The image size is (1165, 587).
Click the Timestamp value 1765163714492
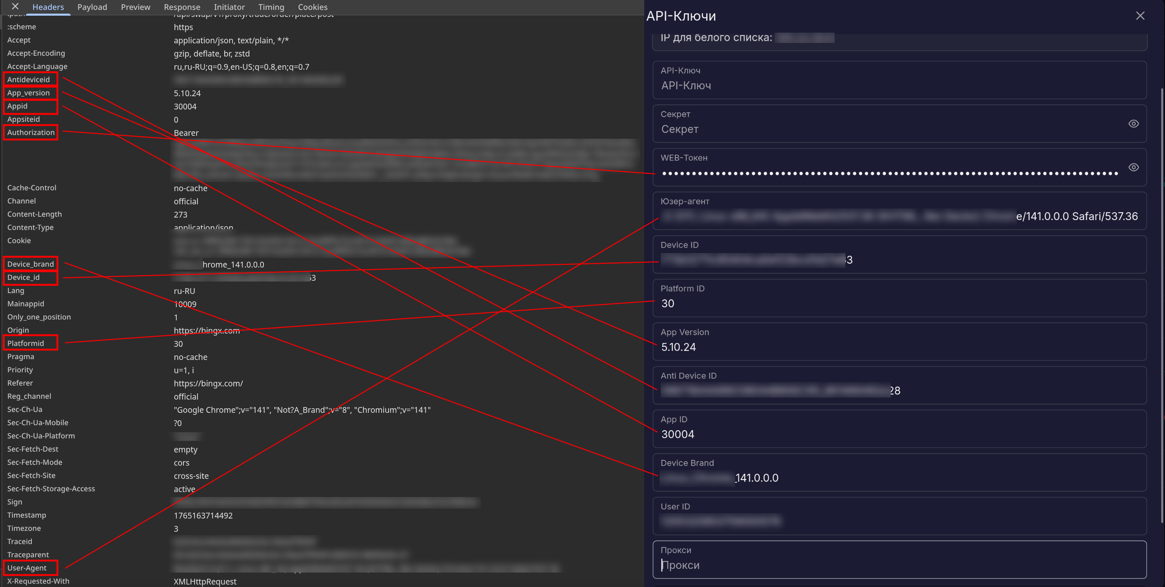coord(203,515)
